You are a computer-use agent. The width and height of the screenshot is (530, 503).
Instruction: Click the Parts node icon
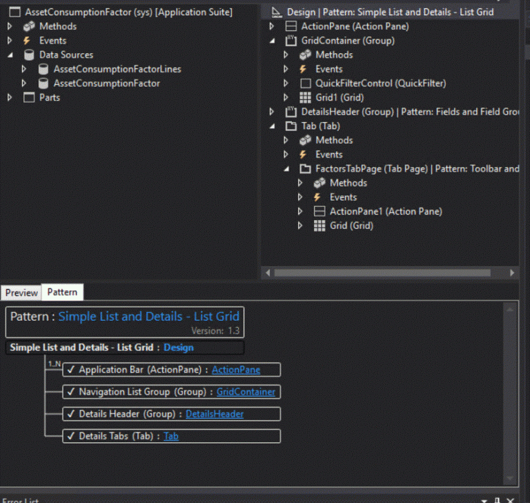[x=29, y=98]
